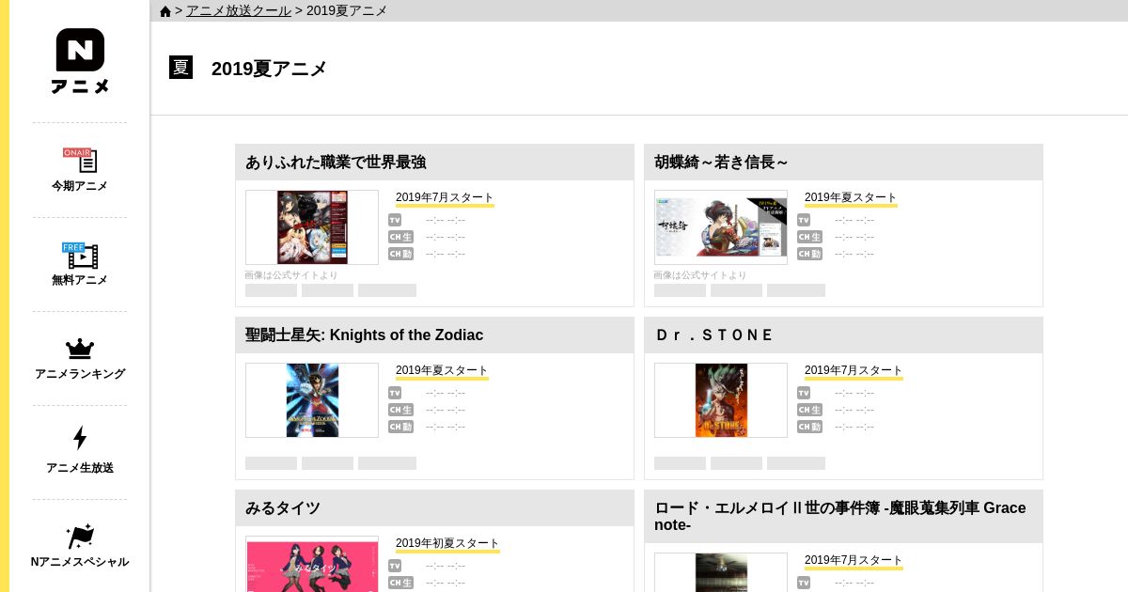
Task: Click 2019年7月スタート in Dr.STONE card
Action: 854,370
